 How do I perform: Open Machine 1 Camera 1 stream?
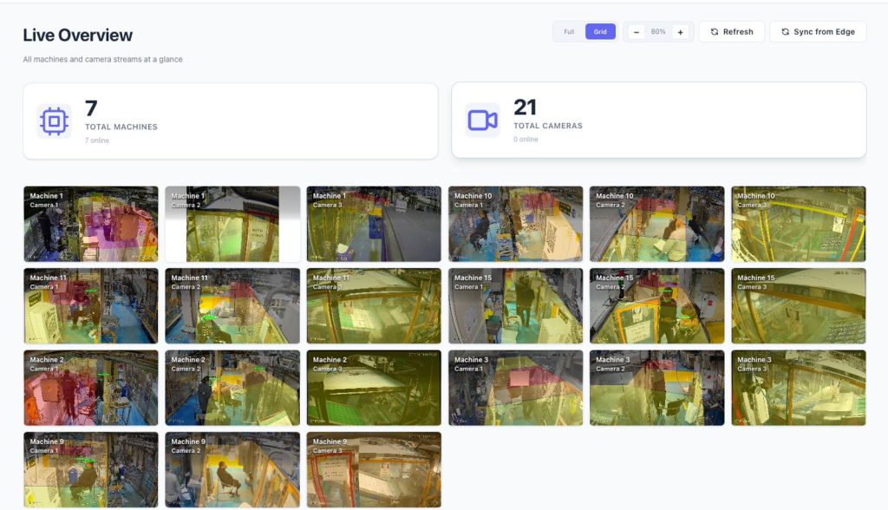click(x=91, y=224)
